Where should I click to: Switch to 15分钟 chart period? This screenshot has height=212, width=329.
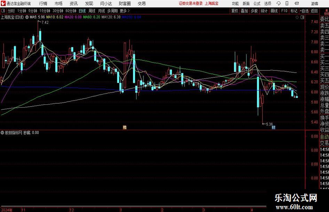pyautogui.click(x=45, y=11)
